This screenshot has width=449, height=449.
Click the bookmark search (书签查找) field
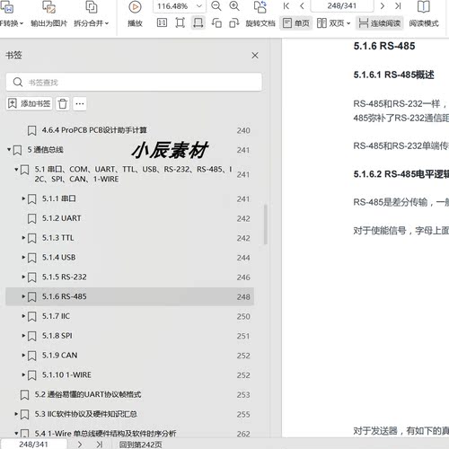pos(134,82)
